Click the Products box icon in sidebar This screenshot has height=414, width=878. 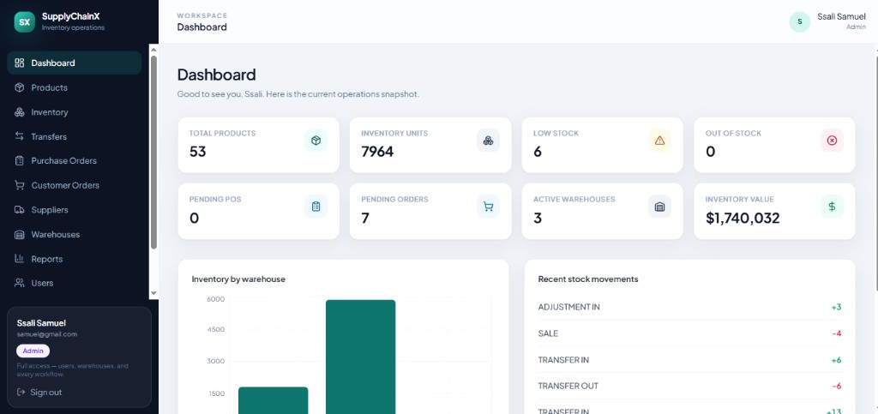pos(20,87)
